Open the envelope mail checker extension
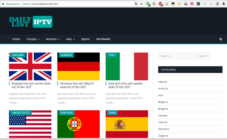This screenshot has height=139, width=227. point(186,4)
